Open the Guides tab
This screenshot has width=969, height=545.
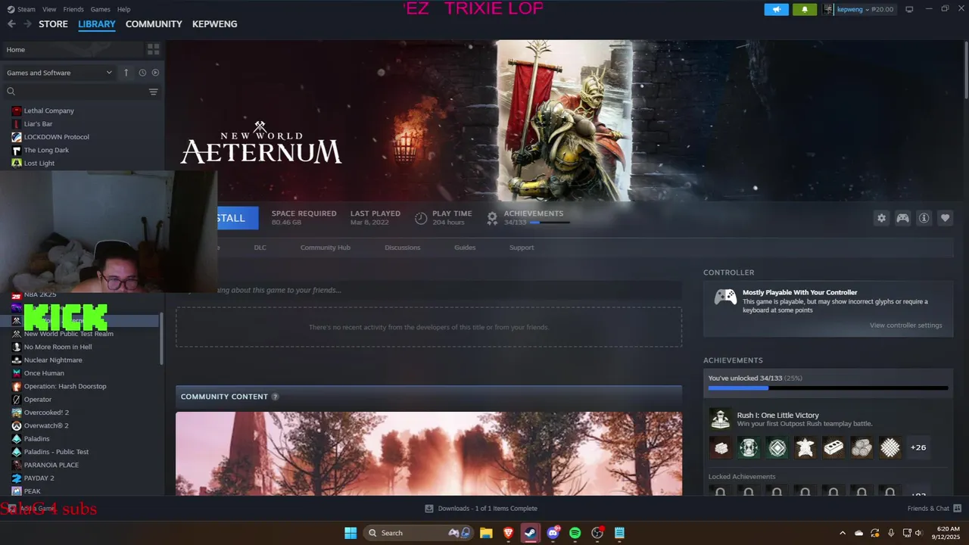click(x=465, y=248)
